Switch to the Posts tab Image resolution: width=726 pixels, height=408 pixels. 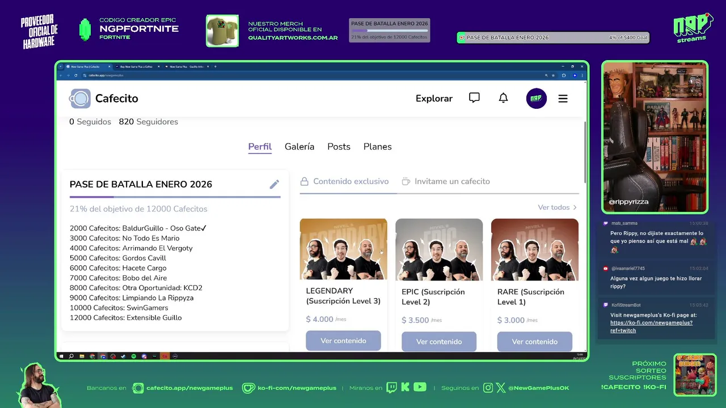tap(339, 147)
